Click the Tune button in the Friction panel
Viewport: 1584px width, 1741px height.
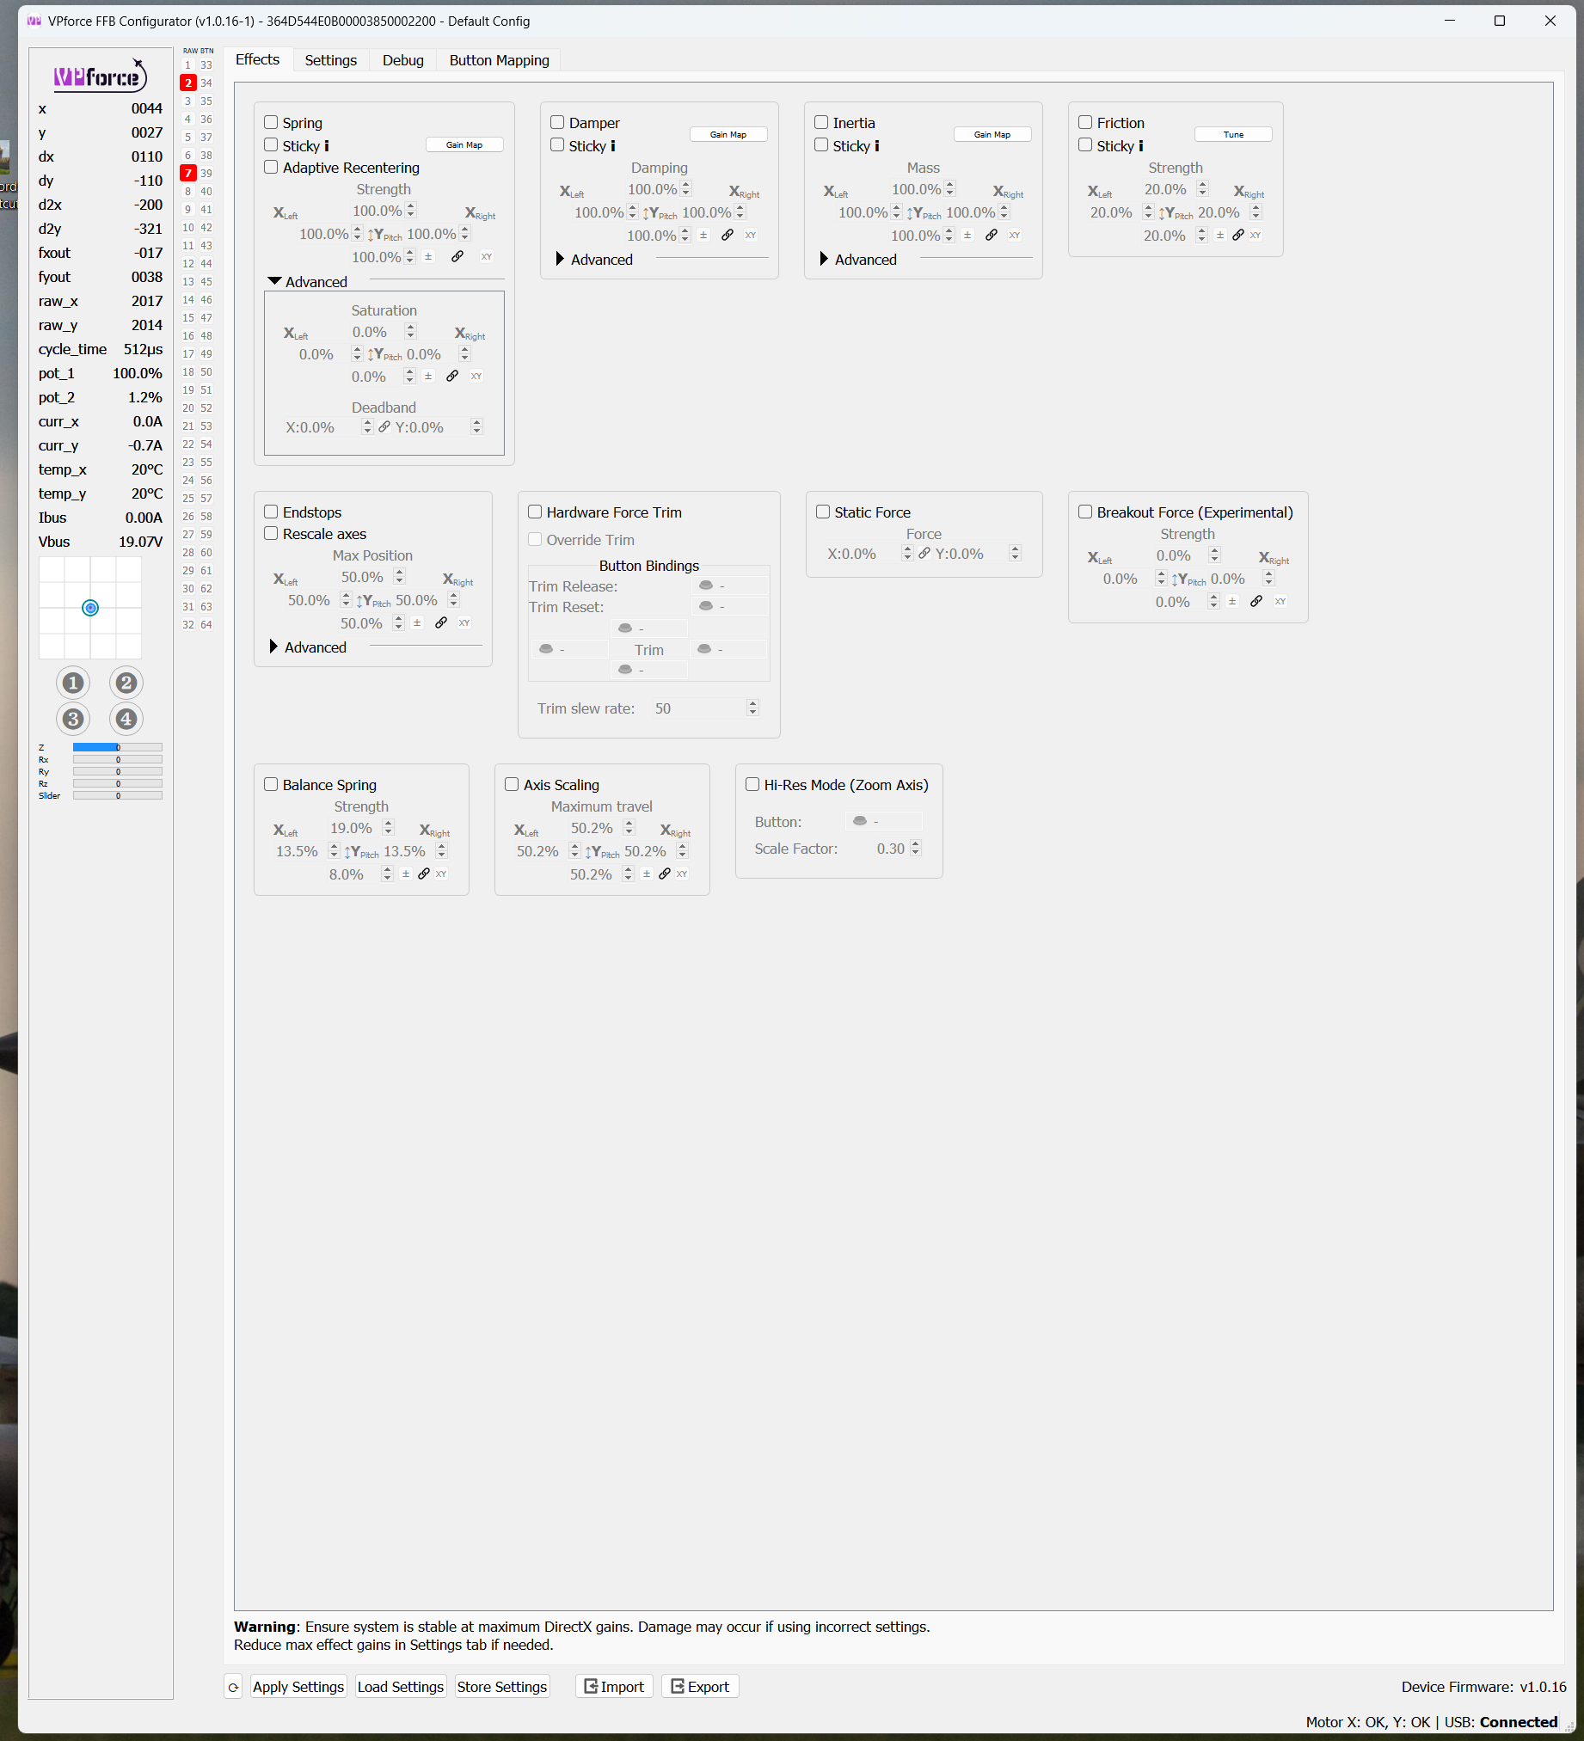(x=1232, y=134)
